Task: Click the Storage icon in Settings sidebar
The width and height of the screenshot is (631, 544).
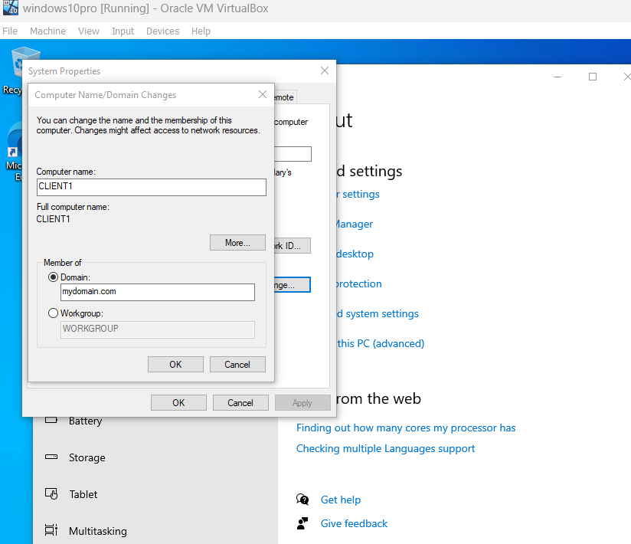Action: tap(51, 457)
